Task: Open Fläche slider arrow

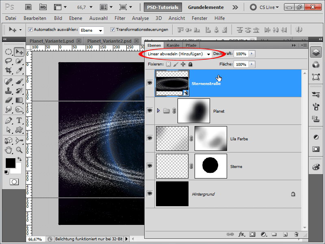Action: coord(251,64)
